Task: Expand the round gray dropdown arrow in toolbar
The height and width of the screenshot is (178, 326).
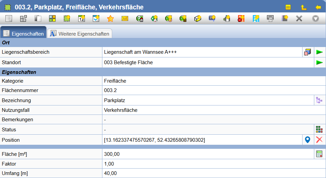Action: [x=315, y=18]
